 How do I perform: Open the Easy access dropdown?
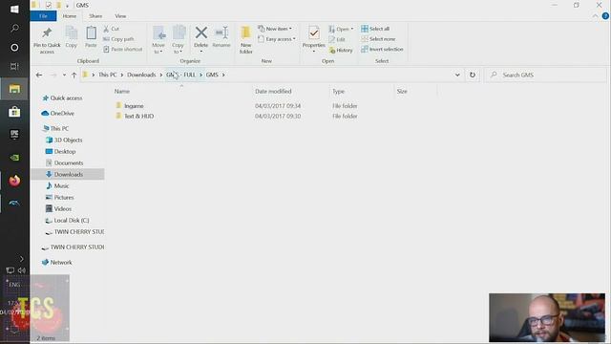click(x=277, y=39)
